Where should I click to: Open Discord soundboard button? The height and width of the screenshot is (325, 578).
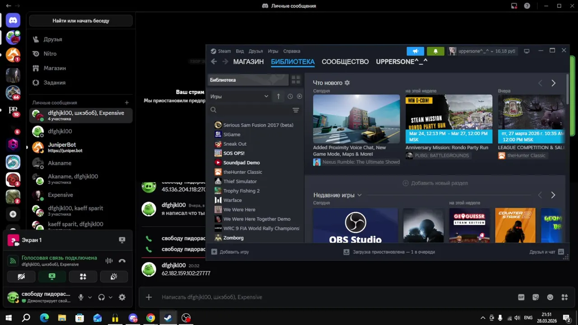[x=114, y=277]
